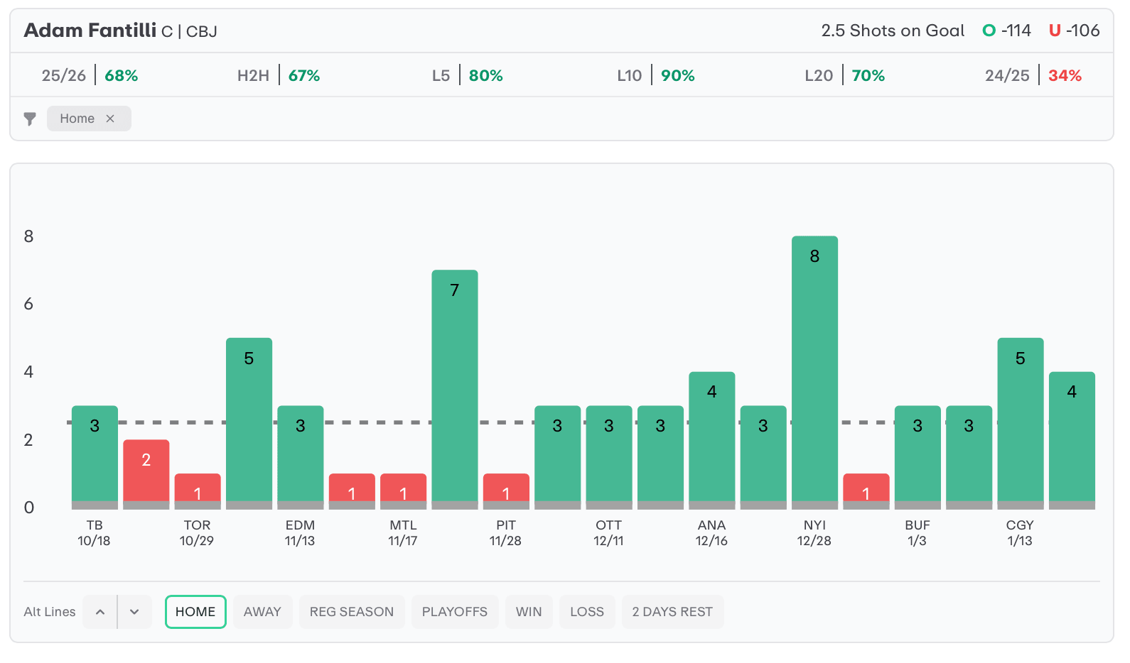Image resolution: width=1130 pixels, height=663 pixels.
Task: Remove the Home filter chip
Action: 110,119
